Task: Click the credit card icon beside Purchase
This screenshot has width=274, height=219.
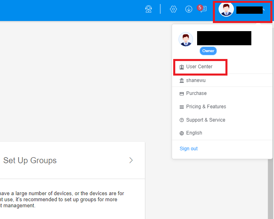Action: click(x=182, y=94)
